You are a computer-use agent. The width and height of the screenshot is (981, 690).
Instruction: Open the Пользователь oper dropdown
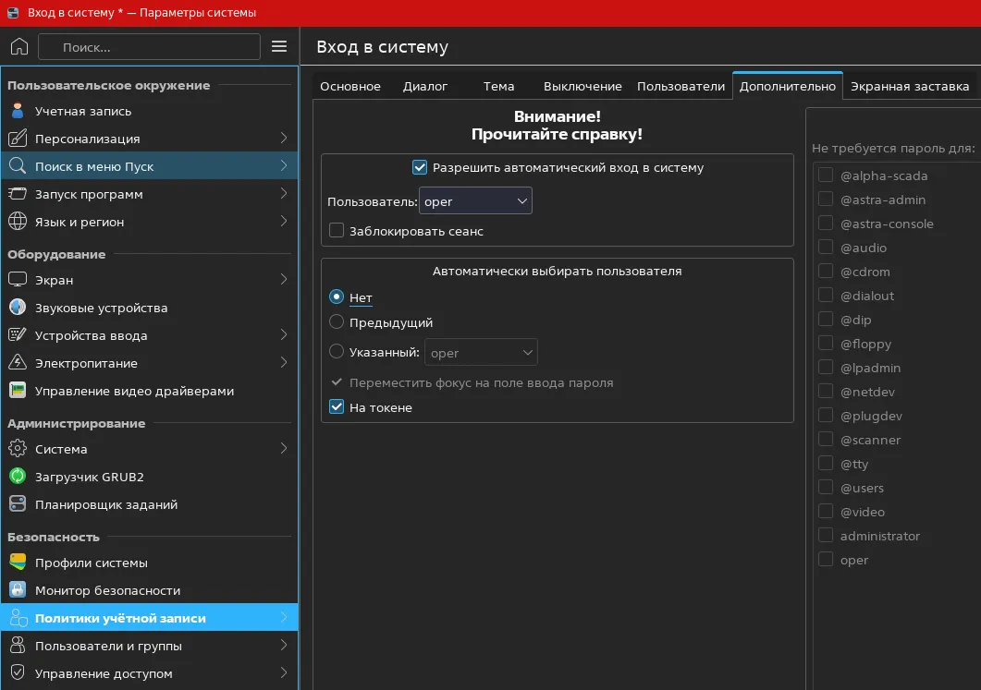pos(475,201)
